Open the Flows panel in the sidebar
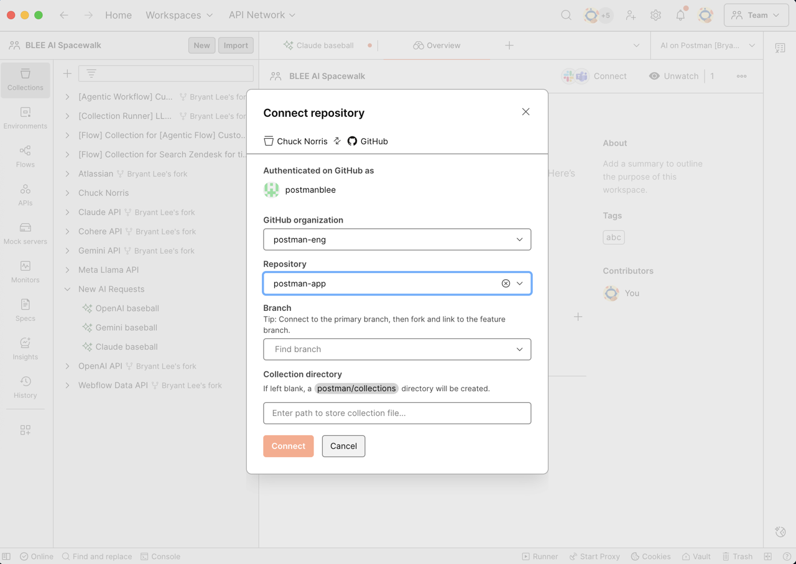 pyautogui.click(x=25, y=157)
